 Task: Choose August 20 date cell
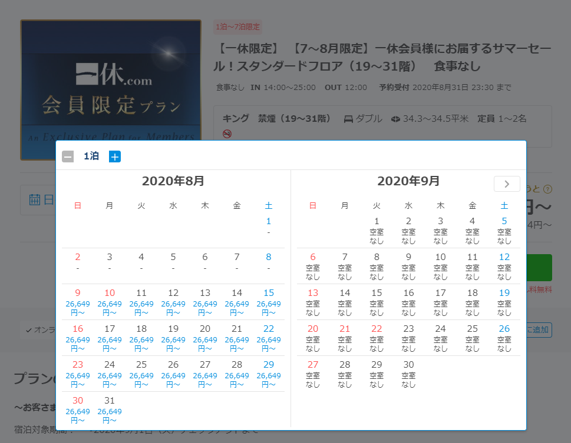click(205, 338)
